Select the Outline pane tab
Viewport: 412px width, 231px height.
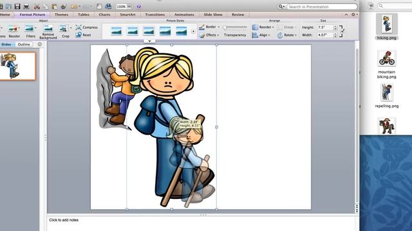[24, 44]
